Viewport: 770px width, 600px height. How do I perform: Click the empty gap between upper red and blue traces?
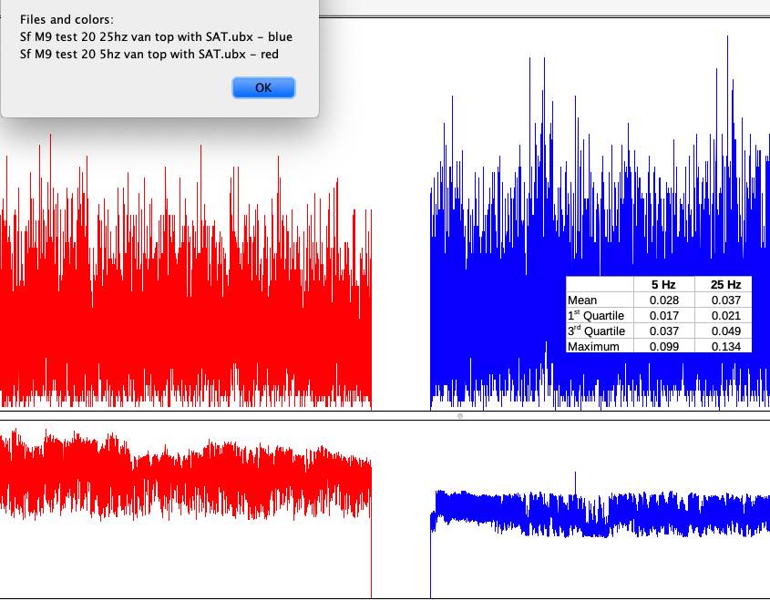401,273
